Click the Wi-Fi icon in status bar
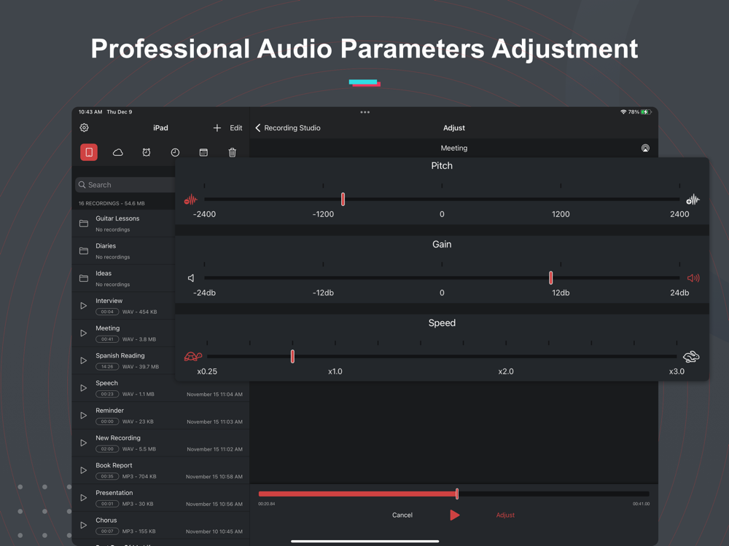This screenshot has width=729, height=546. tap(623, 112)
